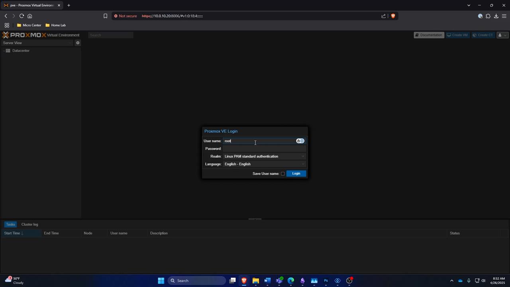Screen dimensions: 510x287
Task: Click the Create VM button
Action: 457,35
